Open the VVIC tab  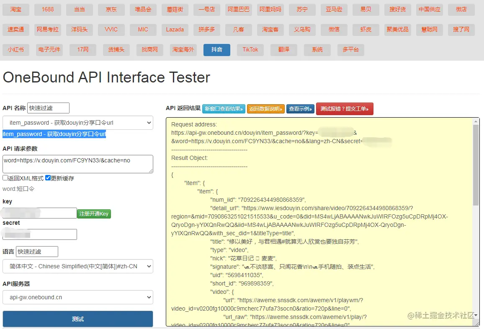click(x=111, y=30)
